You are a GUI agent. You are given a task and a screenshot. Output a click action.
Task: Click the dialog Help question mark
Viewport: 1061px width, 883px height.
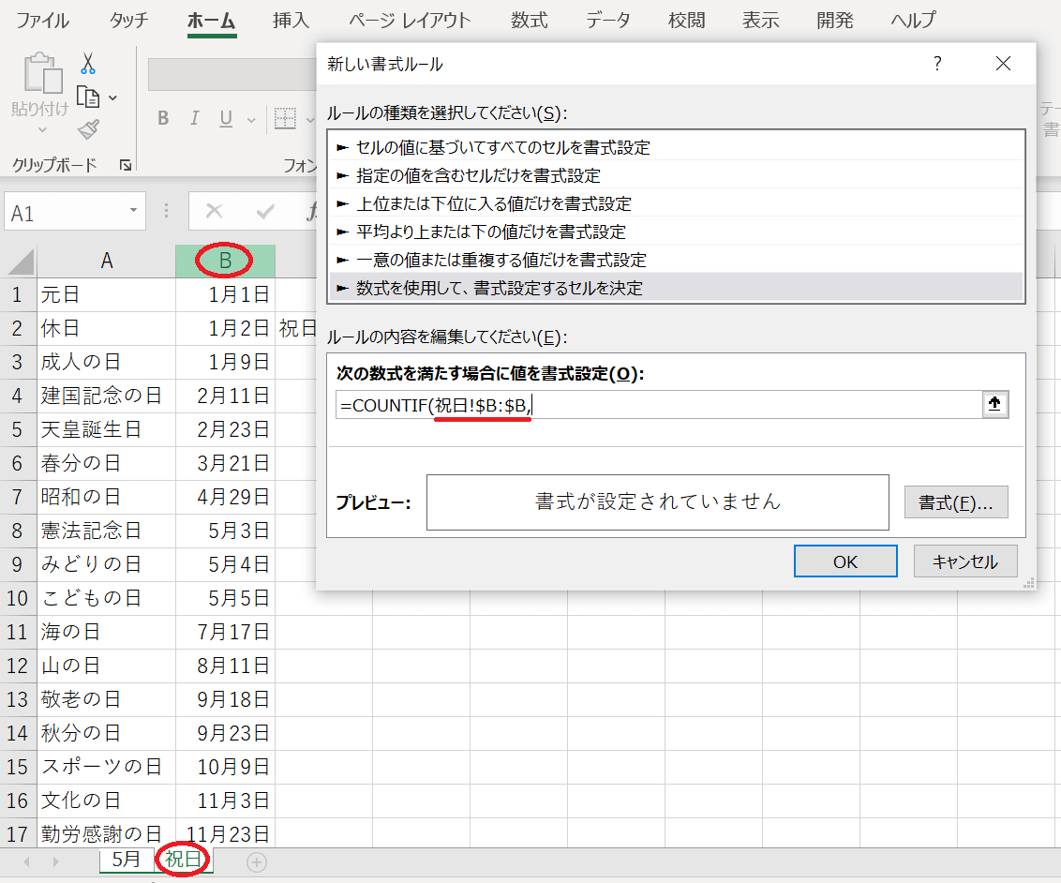(x=936, y=64)
